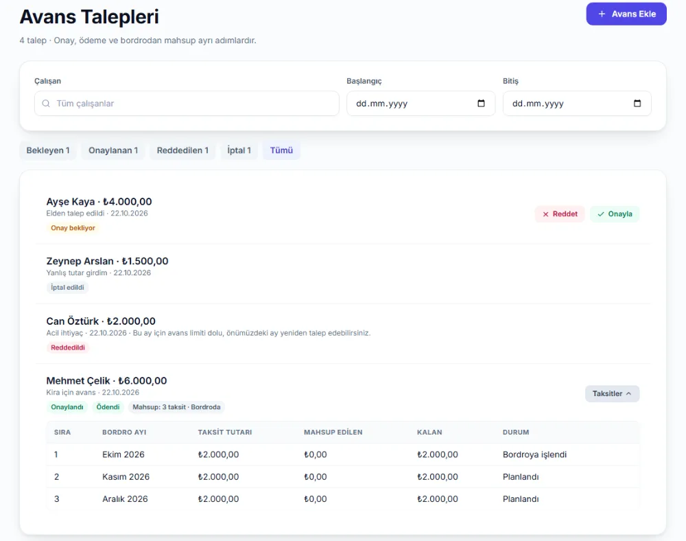Show the İptal 1 tab
The image size is (686, 541).
click(x=239, y=150)
